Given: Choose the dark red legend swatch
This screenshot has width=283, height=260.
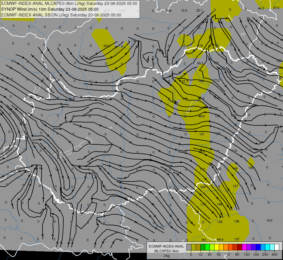Looking at the screenshot, I should 240,247.
